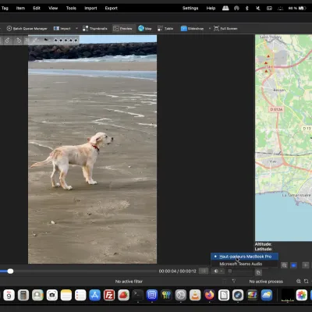The image size is (312, 312).
Task: Click the zoom magnifier icon in status bar
Action: (x=299, y=281)
